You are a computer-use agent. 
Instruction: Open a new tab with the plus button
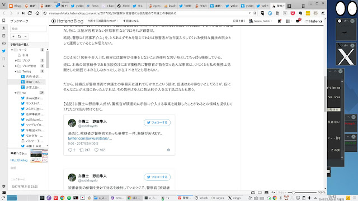tap(289, 6)
